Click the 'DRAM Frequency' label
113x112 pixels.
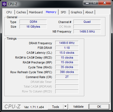40,43
